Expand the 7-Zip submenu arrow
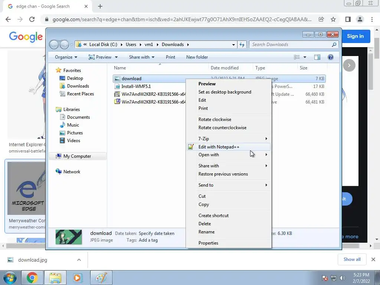The width and height of the screenshot is (380, 285). click(x=266, y=139)
